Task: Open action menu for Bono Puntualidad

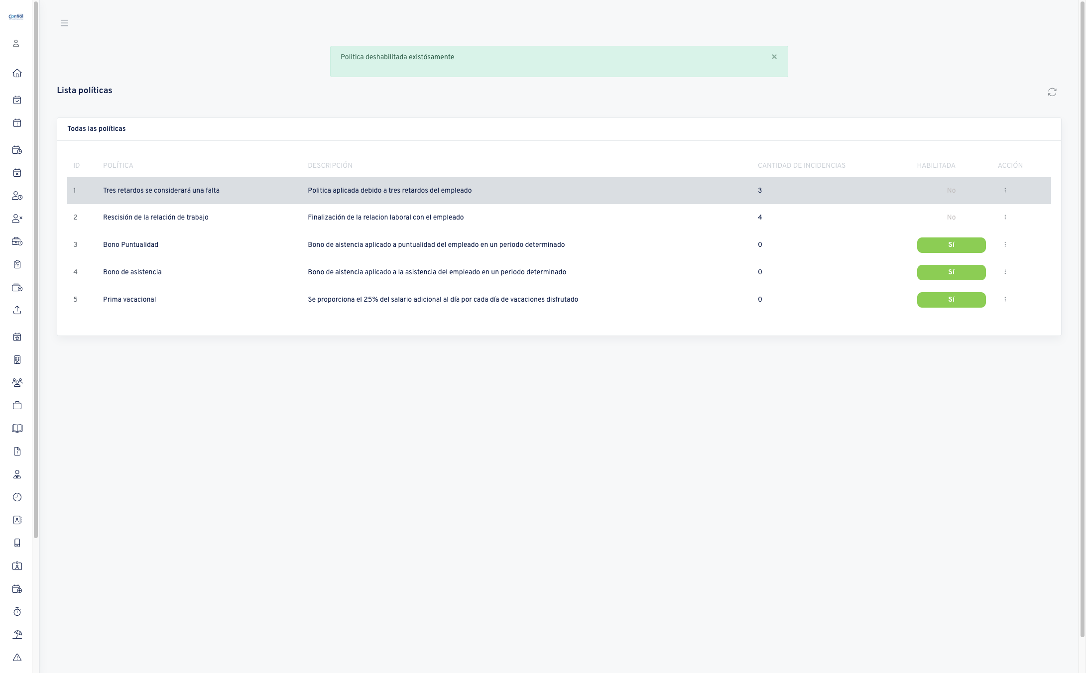Action: [x=1005, y=245]
